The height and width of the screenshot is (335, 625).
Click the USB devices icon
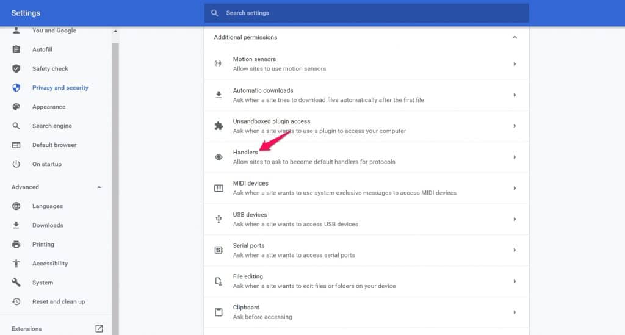point(219,219)
